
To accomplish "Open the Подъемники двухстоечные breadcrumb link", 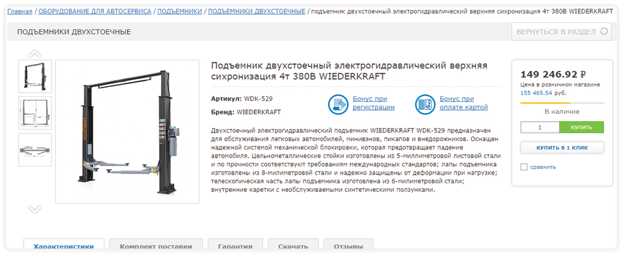I will tap(256, 12).
